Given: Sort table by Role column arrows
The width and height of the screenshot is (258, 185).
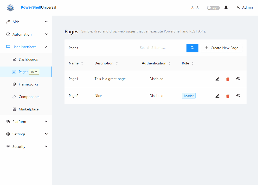Looking at the screenshot, I should click(192, 63).
